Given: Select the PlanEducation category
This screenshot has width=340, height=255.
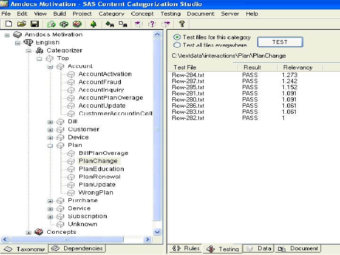Looking at the screenshot, I should point(101,169).
